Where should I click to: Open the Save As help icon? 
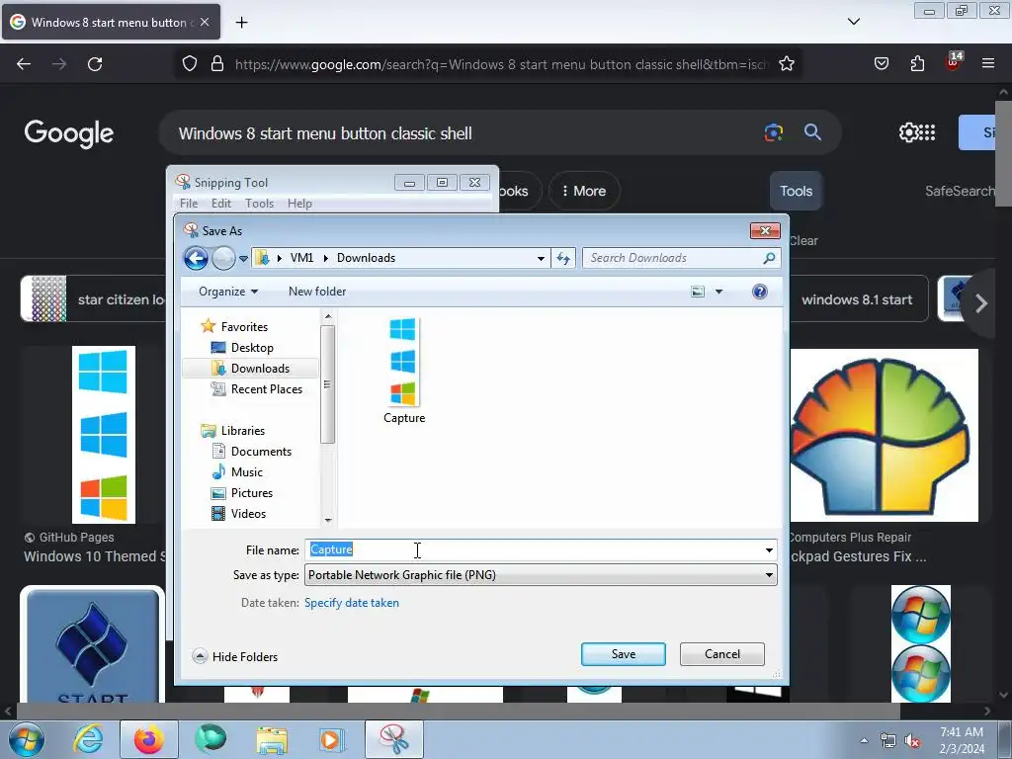760,292
